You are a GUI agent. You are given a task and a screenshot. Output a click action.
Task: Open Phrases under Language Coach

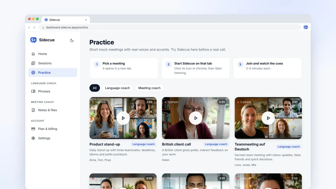[53, 91]
